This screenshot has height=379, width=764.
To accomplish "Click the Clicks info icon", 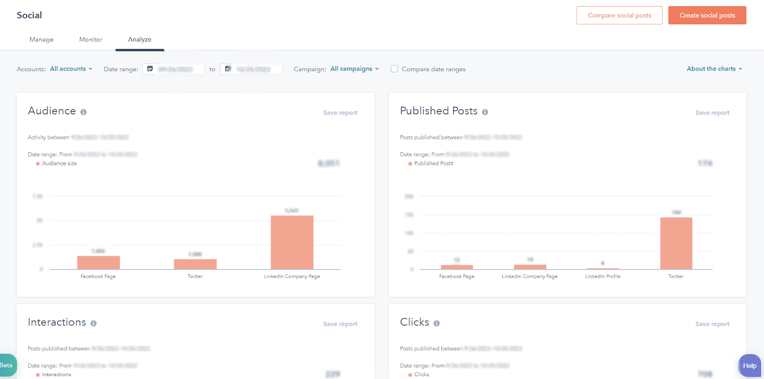I will (x=436, y=323).
